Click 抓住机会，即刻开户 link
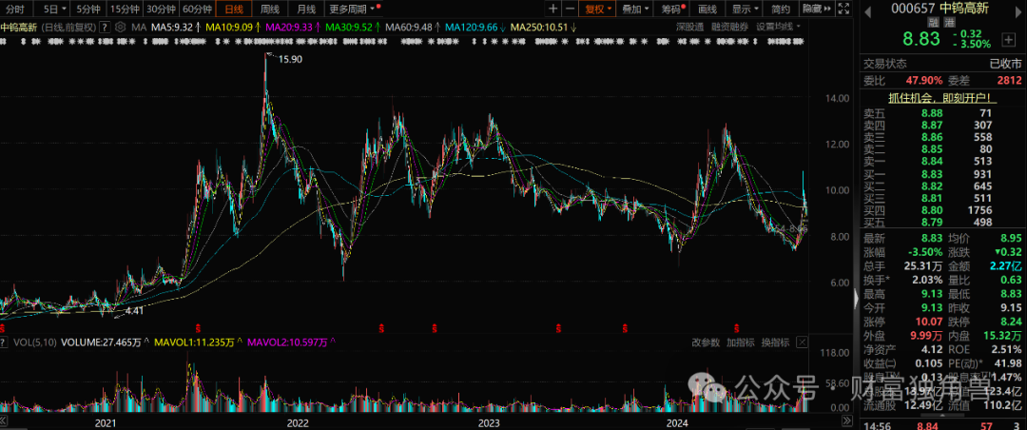This screenshot has width=1027, height=430. pos(941,98)
